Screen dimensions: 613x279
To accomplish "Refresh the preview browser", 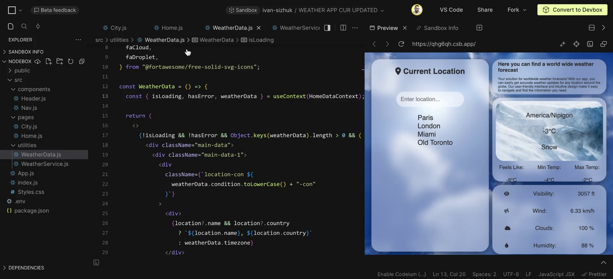I will point(401,44).
